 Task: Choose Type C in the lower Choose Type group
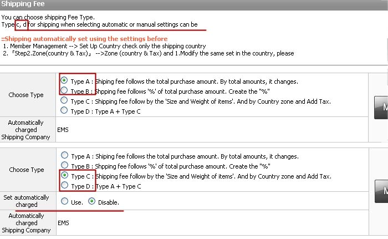(x=65, y=176)
